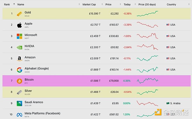Click the Google logo icon

[x=20, y=70]
